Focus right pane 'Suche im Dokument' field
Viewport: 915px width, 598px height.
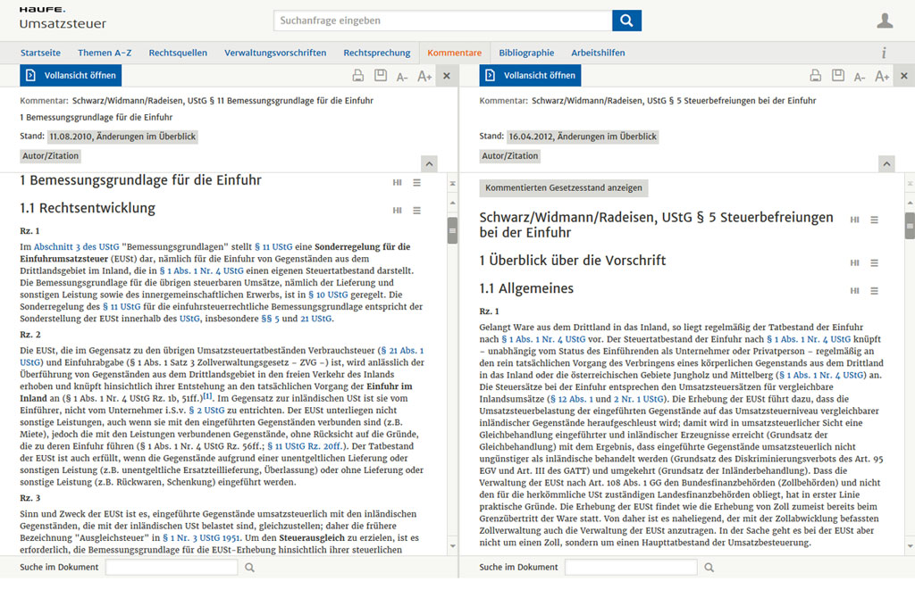pos(631,567)
